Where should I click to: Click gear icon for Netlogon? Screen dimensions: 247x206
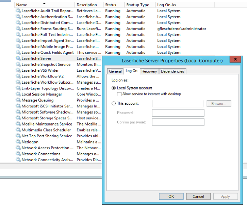click(18, 142)
